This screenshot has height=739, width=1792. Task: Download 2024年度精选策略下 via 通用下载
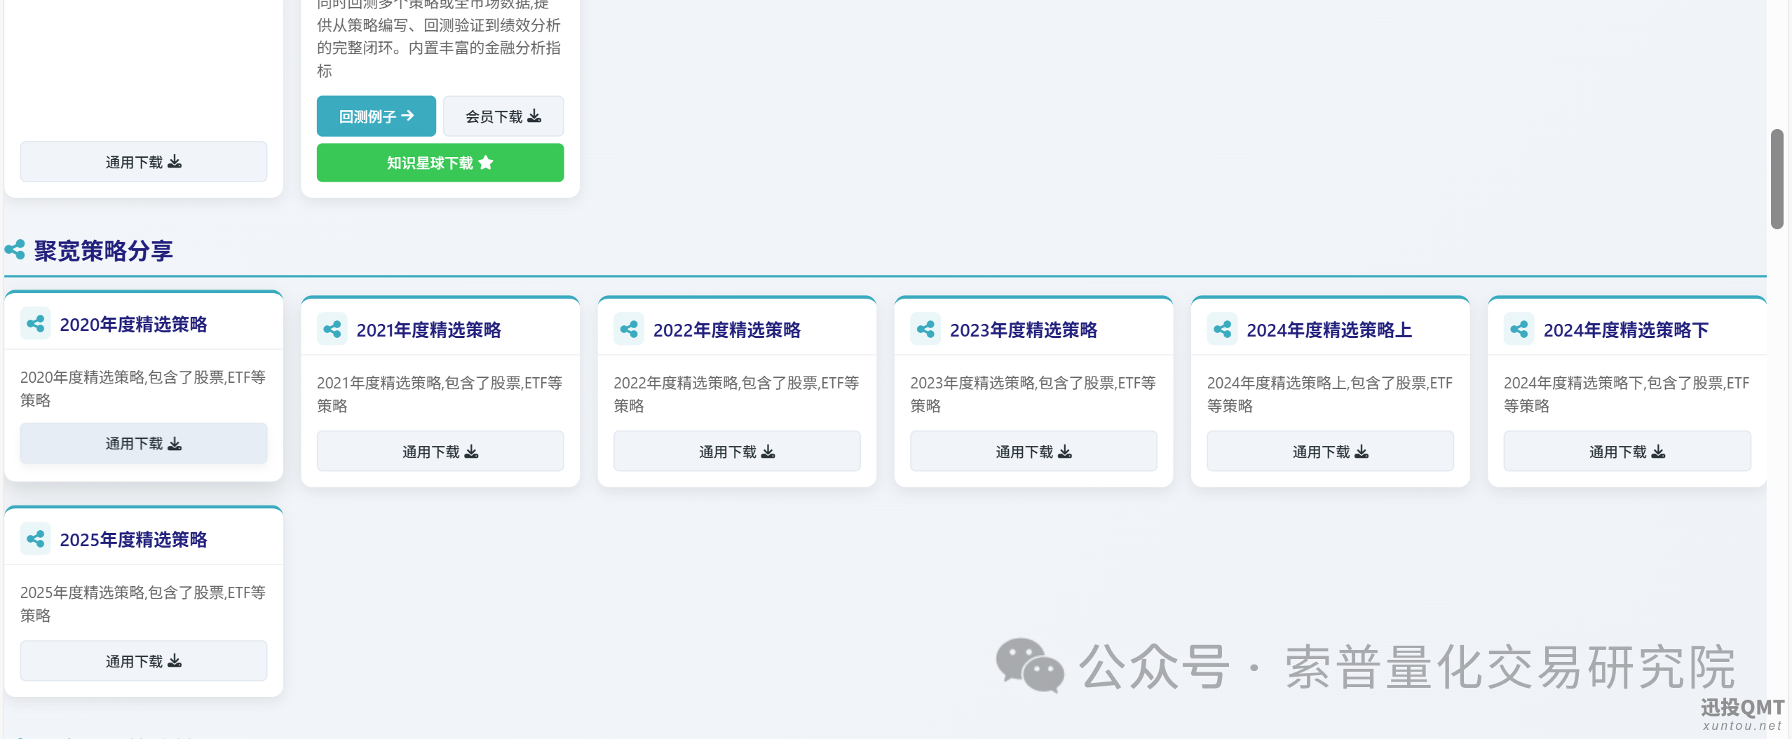pos(1627,451)
